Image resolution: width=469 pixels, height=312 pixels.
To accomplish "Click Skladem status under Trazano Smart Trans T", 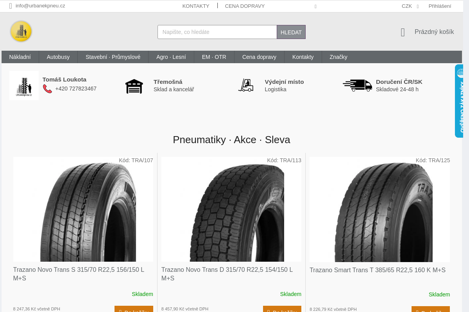I will pos(439,294).
